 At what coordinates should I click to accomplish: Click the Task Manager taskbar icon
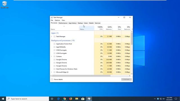coord(89,99)
